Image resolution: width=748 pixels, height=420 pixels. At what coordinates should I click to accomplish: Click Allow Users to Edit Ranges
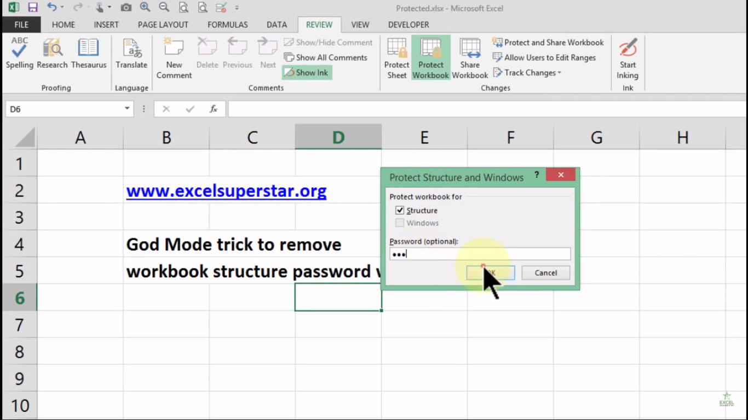coord(544,57)
